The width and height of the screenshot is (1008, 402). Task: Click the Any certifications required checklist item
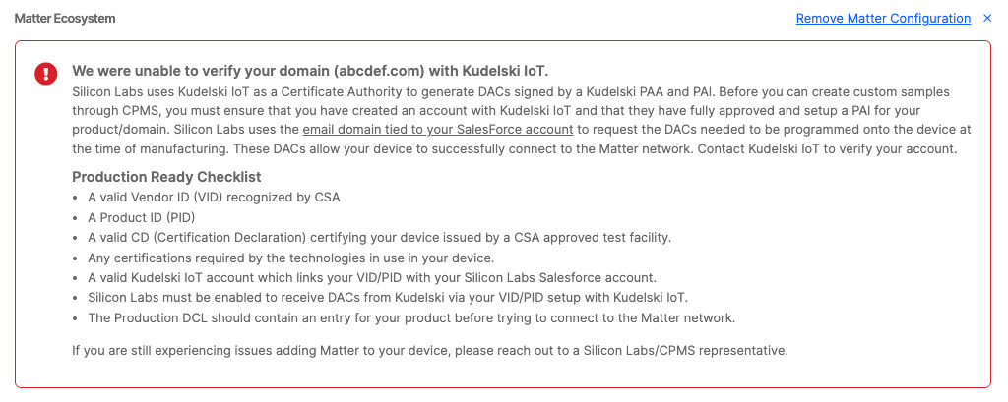[290, 258]
